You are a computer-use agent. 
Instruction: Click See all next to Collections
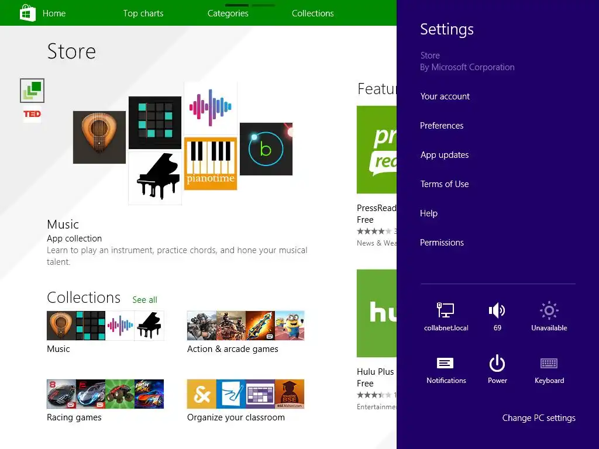coord(145,300)
